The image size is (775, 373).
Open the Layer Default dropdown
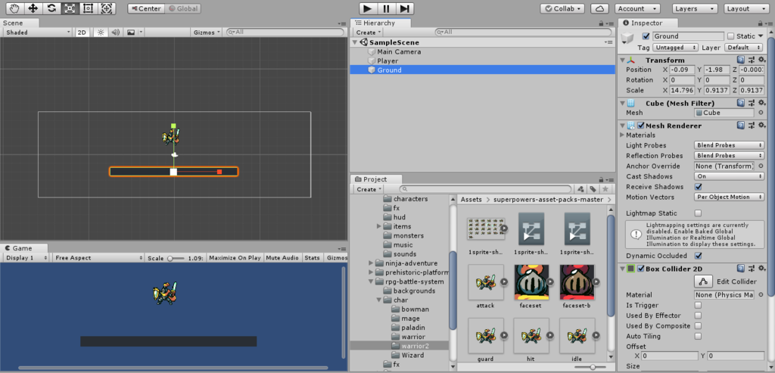pos(744,48)
